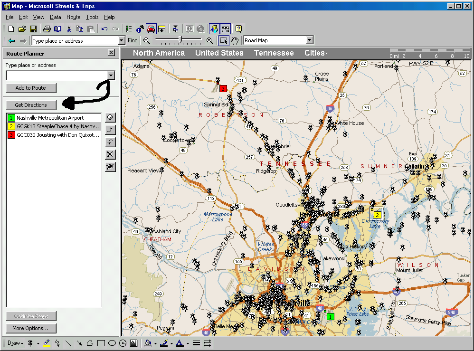Open the Data menu

55,17
